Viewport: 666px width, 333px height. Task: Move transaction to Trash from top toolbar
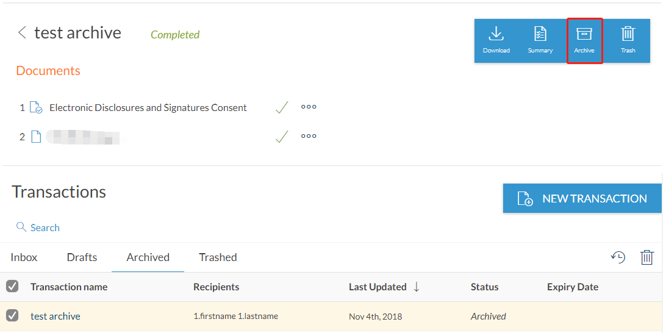[x=628, y=40]
